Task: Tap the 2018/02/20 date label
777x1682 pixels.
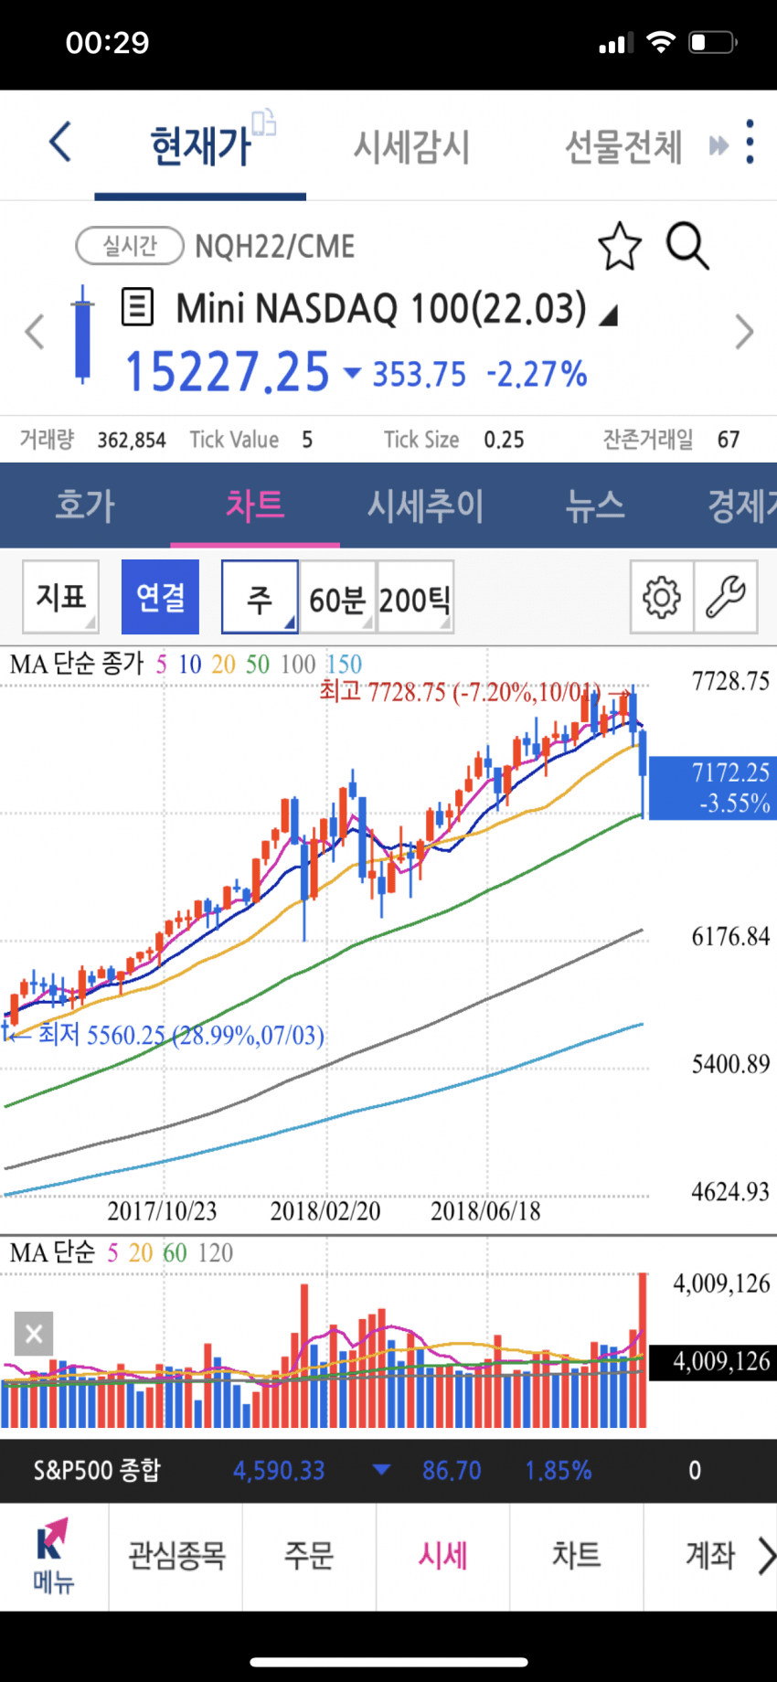Action: [x=325, y=1211]
